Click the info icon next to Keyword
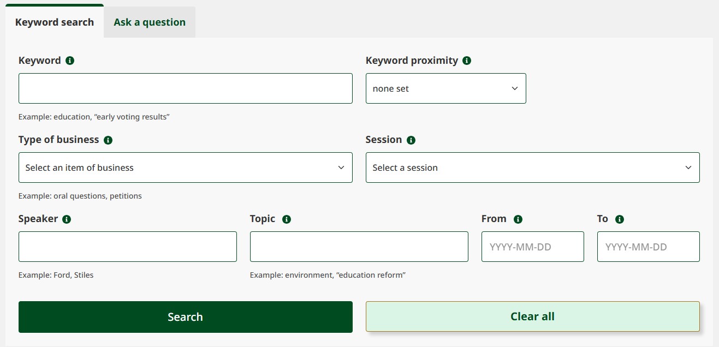 click(70, 61)
